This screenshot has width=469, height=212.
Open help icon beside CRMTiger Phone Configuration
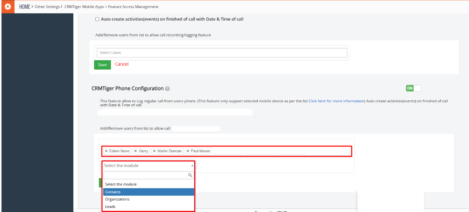coord(167,89)
